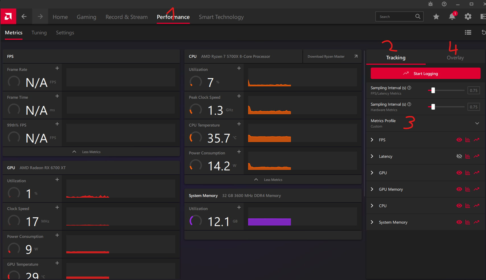486x280 pixels.
Task: Add Frame Time metric with plus icon
Action: (57, 96)
